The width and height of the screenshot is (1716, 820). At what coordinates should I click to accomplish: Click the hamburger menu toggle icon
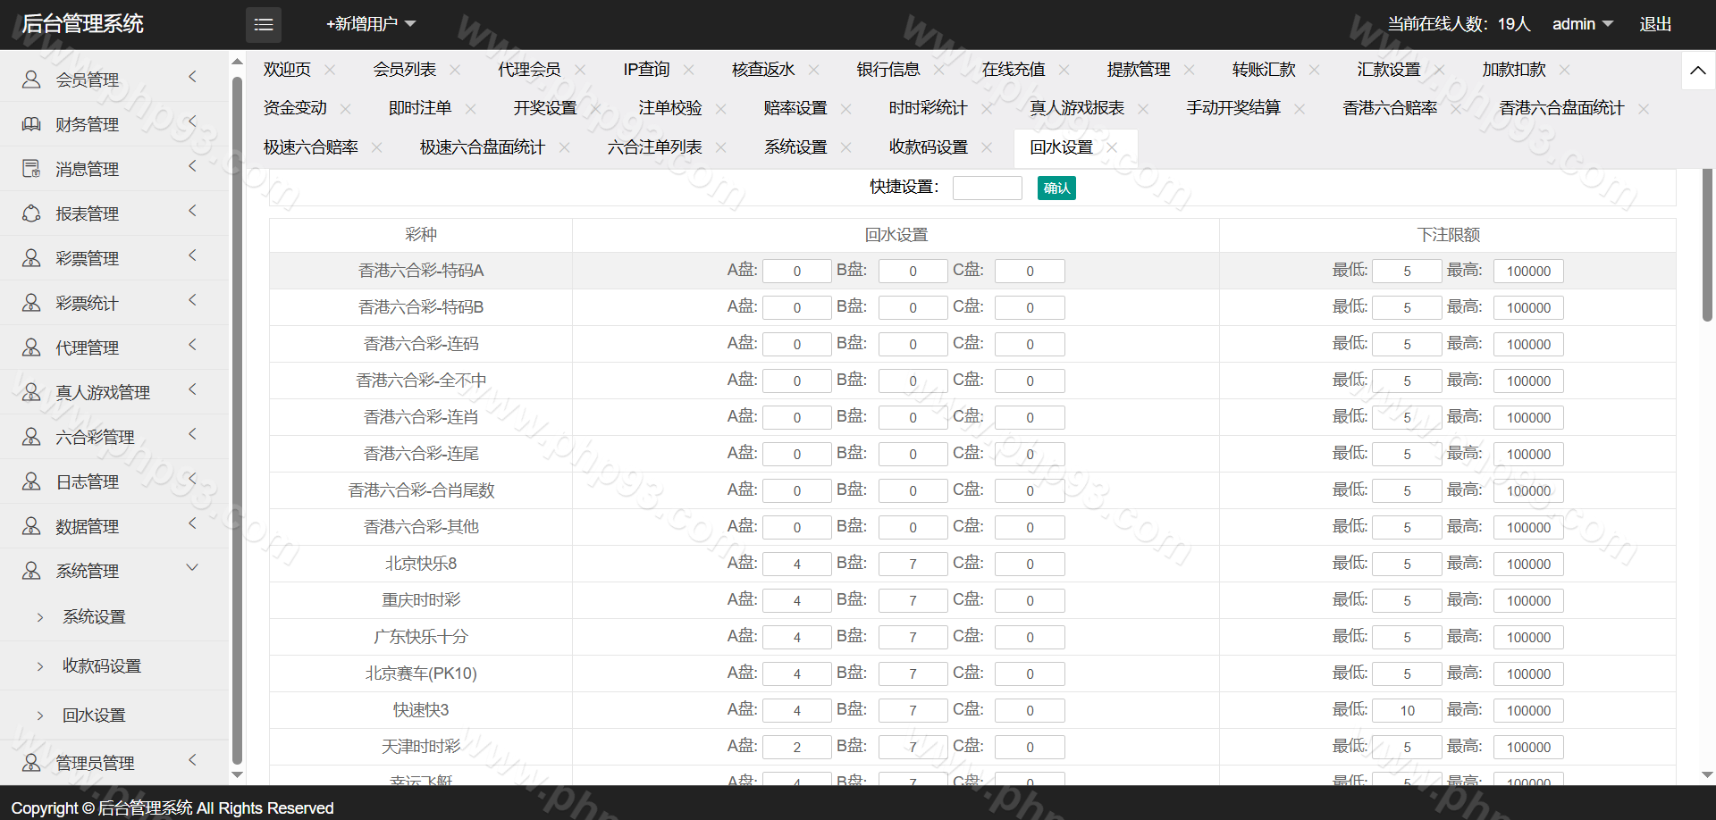coord(264,25)
